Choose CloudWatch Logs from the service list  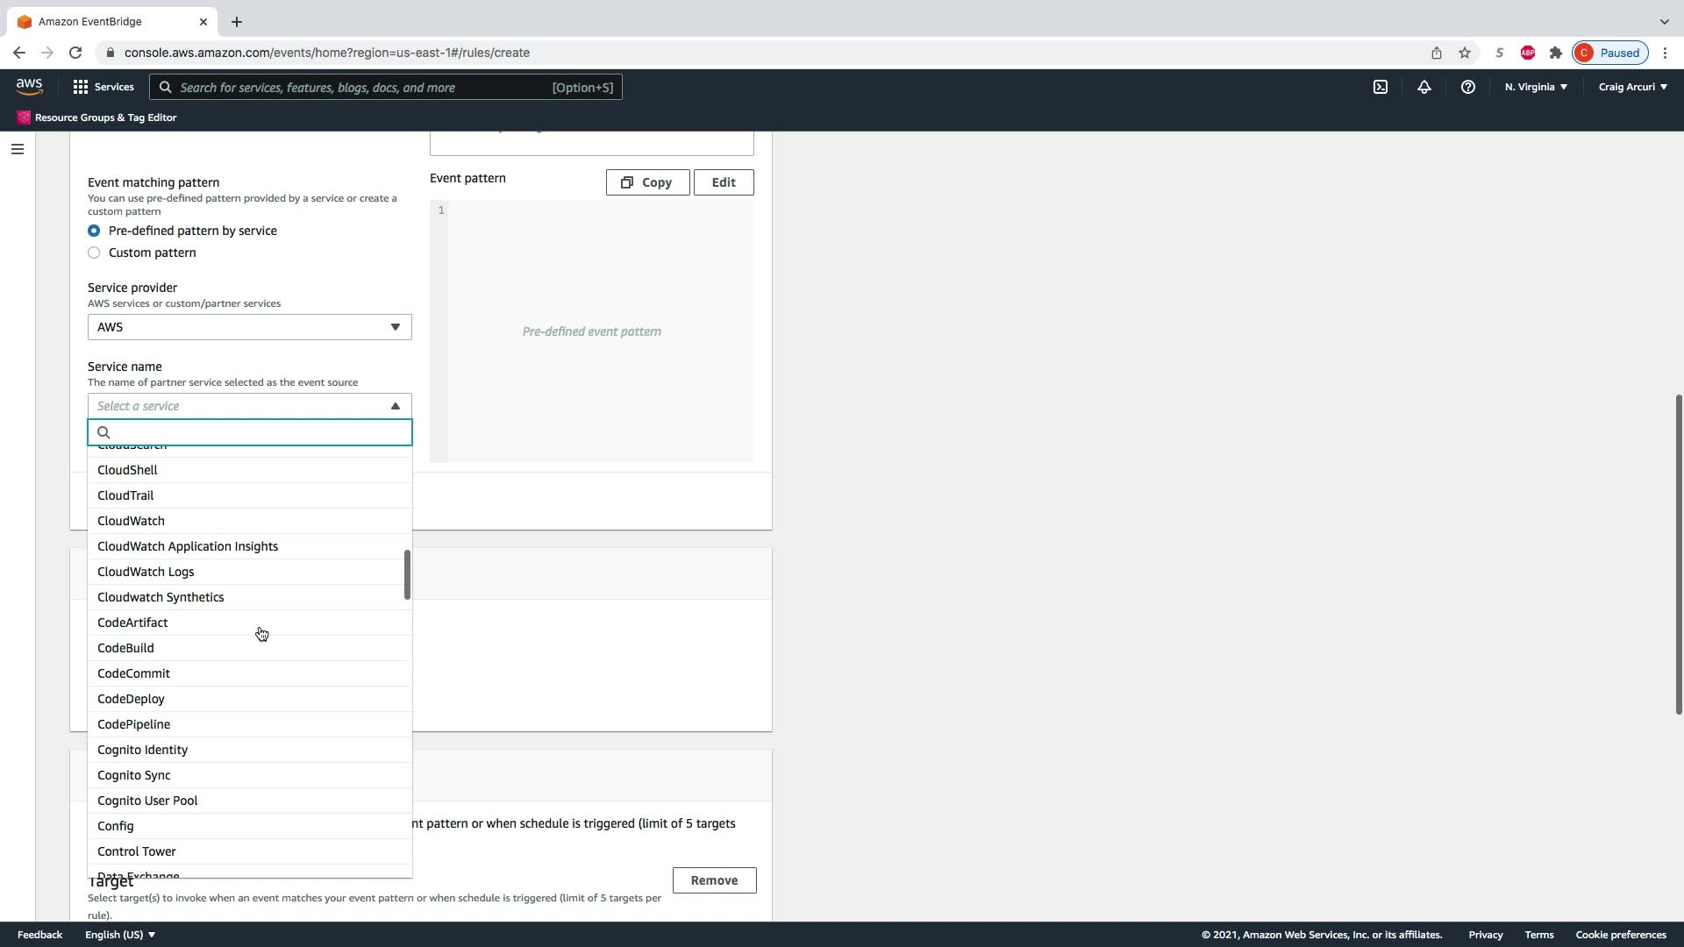click(x=146, y=572)
